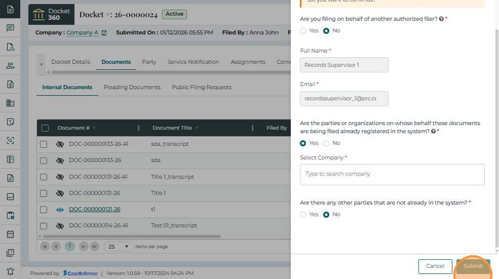499x279 pixels.
Task: Open the items per page dropdown
Action: (119, 247)
